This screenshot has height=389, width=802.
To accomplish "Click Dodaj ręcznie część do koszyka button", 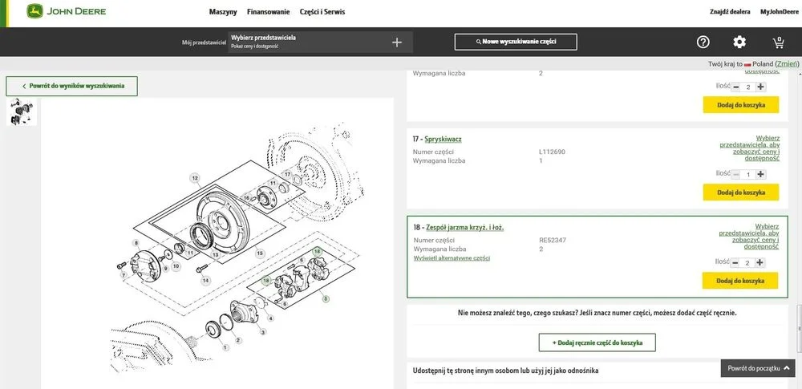I will (x=597, y=342).
